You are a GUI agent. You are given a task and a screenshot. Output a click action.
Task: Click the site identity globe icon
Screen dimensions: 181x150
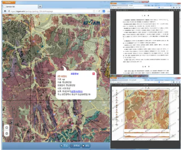[9, 11]
